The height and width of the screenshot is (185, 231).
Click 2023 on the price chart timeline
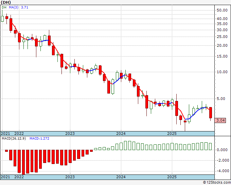coord(70,133)
